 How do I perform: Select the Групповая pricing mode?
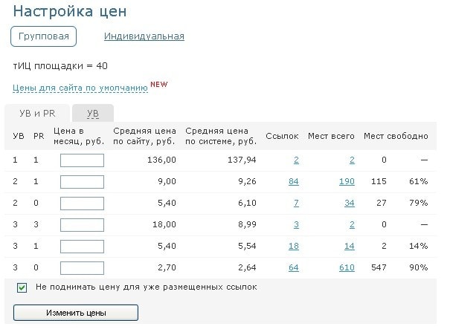point(44,36)
